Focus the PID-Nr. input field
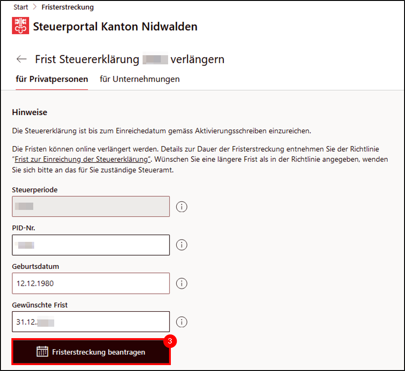Viewport: 405px width, 371px height. click(91, 245)
